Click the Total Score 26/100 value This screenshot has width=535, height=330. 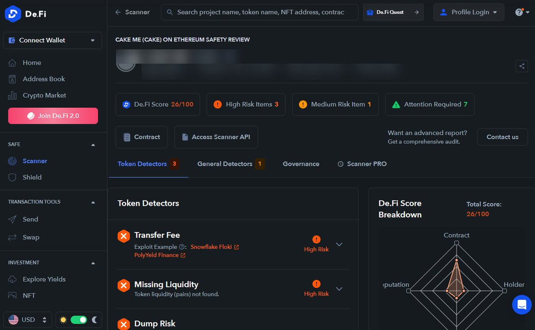pos(478,214)
